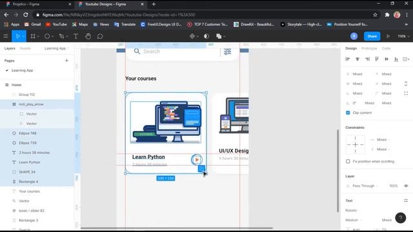Select the Ellipse shape tool
The image size is (413, 232).
[47, 36]
